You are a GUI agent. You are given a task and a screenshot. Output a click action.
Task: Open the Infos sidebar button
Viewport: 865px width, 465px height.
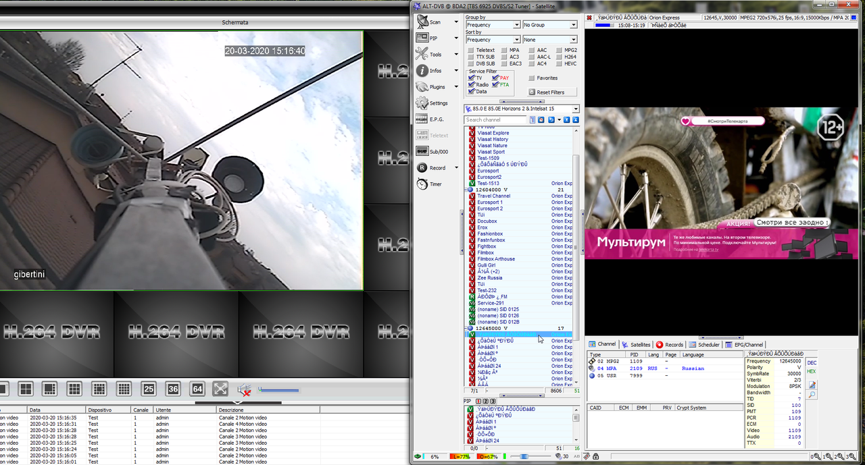[428, 70]
